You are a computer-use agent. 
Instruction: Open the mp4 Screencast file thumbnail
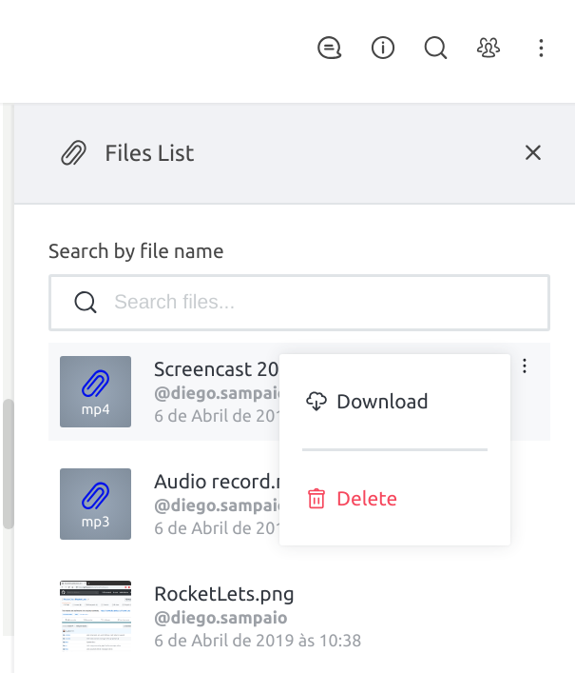pyautogui.click(x=96, y=391)
